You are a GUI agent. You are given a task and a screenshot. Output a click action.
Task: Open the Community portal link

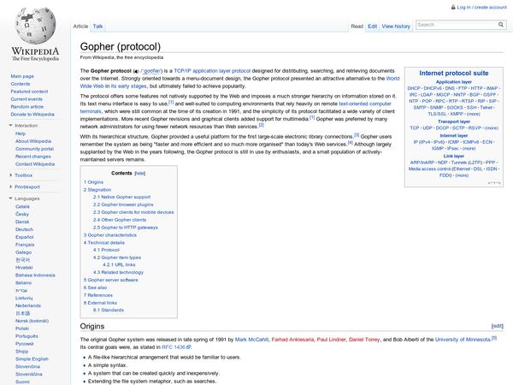coord(34,149)
